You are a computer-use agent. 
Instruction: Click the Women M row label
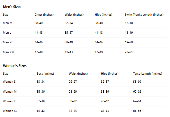click(x=10, y=92)
